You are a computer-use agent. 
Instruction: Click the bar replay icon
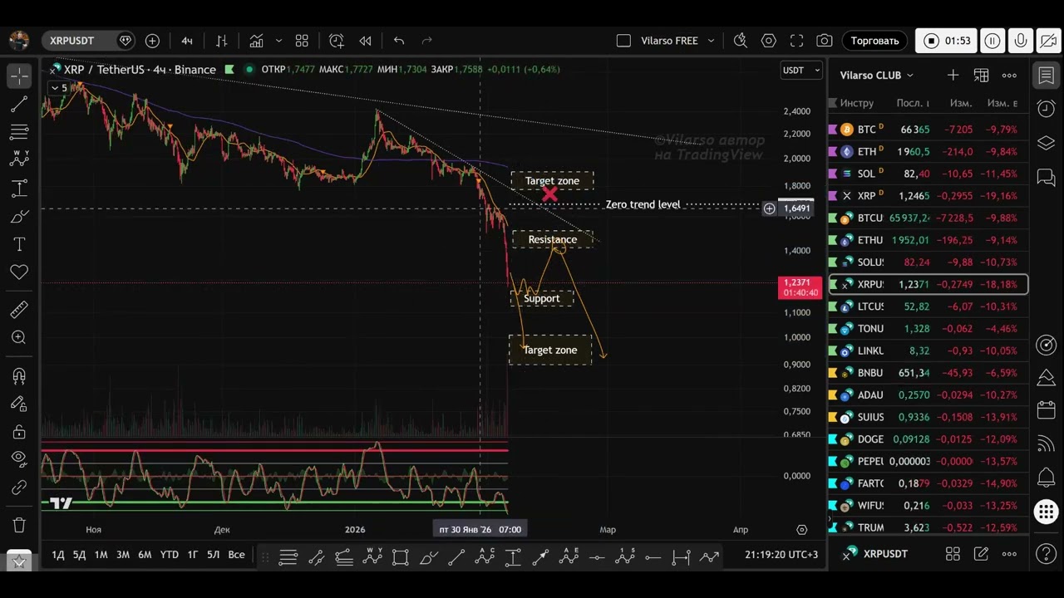[x=365, y=41]
